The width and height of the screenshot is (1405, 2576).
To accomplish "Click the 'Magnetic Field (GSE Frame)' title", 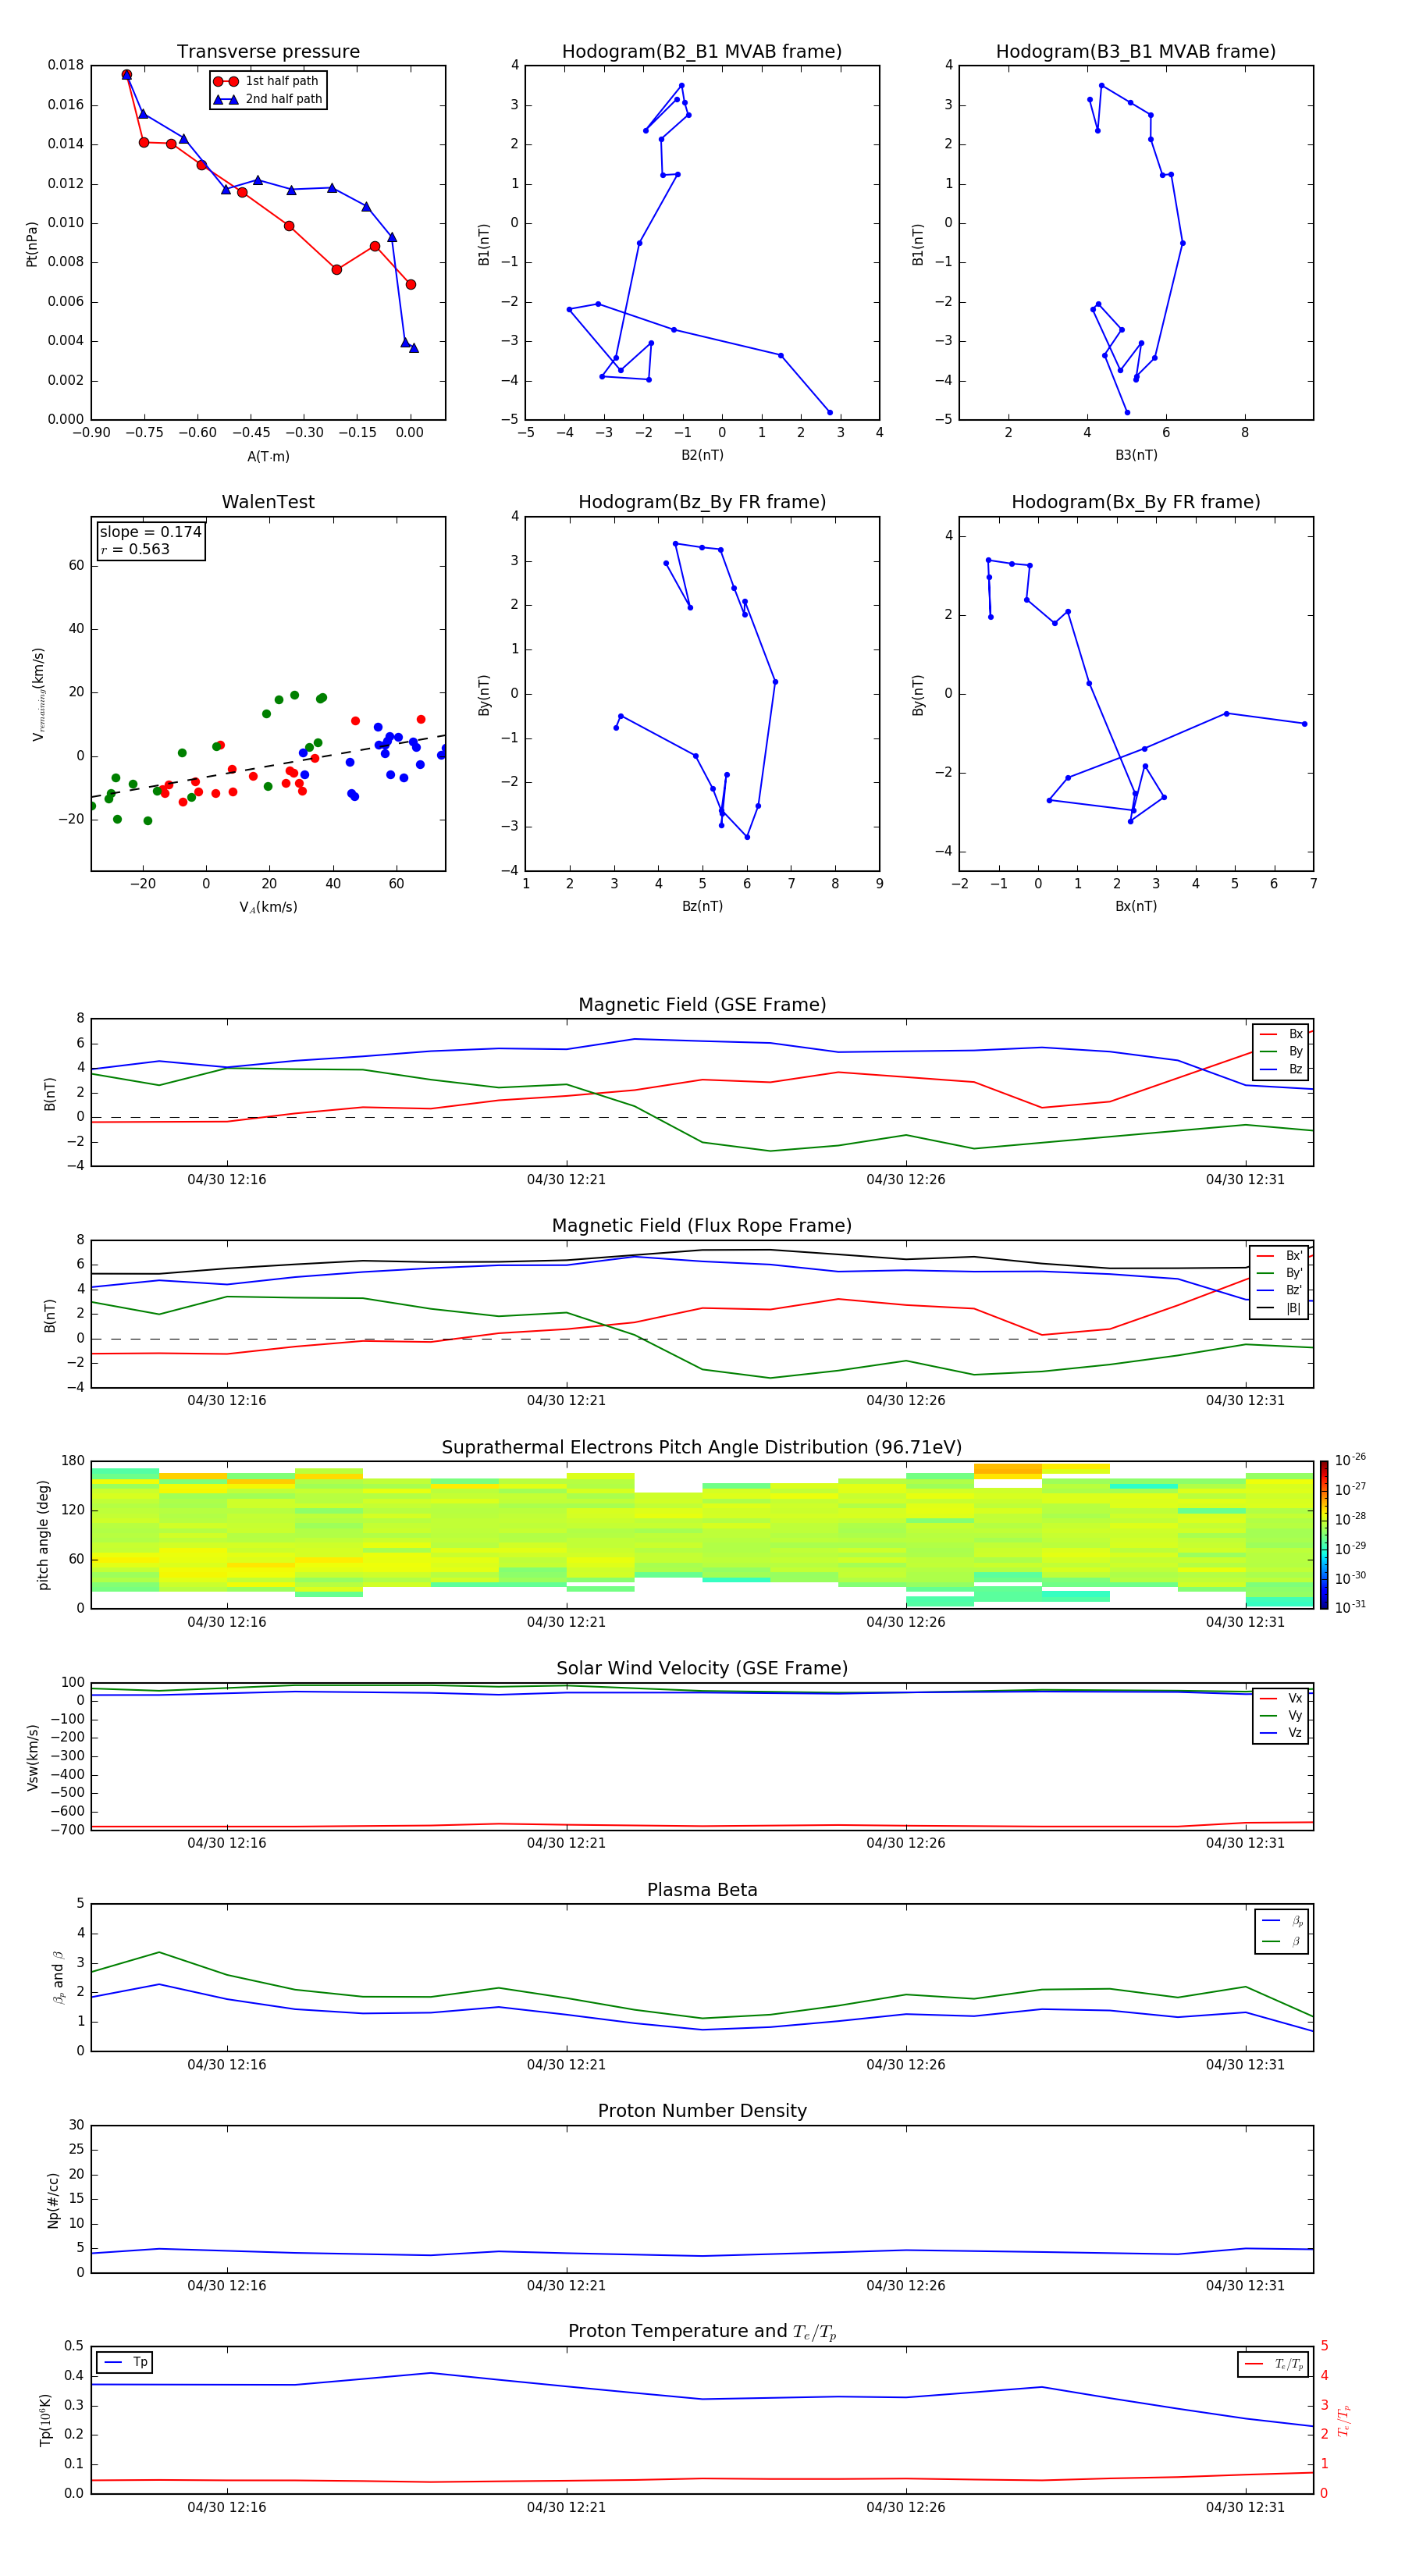I will tap(702, 1005).
